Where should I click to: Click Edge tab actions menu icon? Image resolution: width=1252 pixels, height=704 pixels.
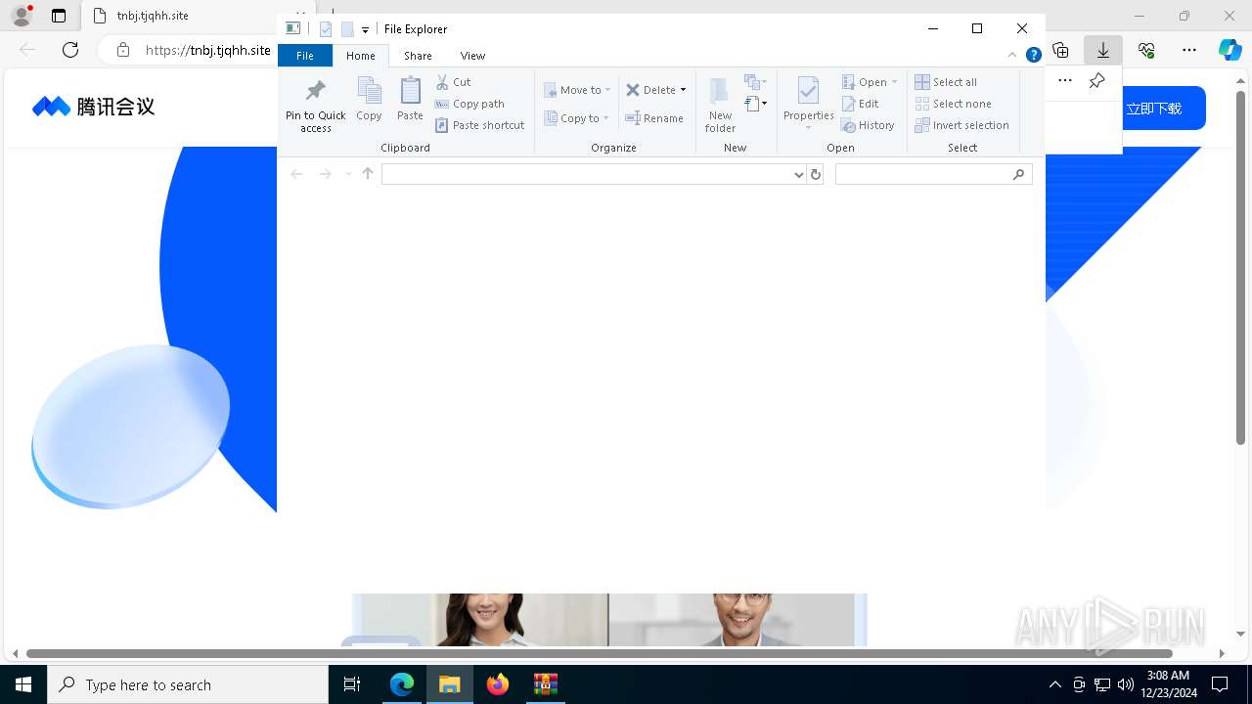[59, 16]
